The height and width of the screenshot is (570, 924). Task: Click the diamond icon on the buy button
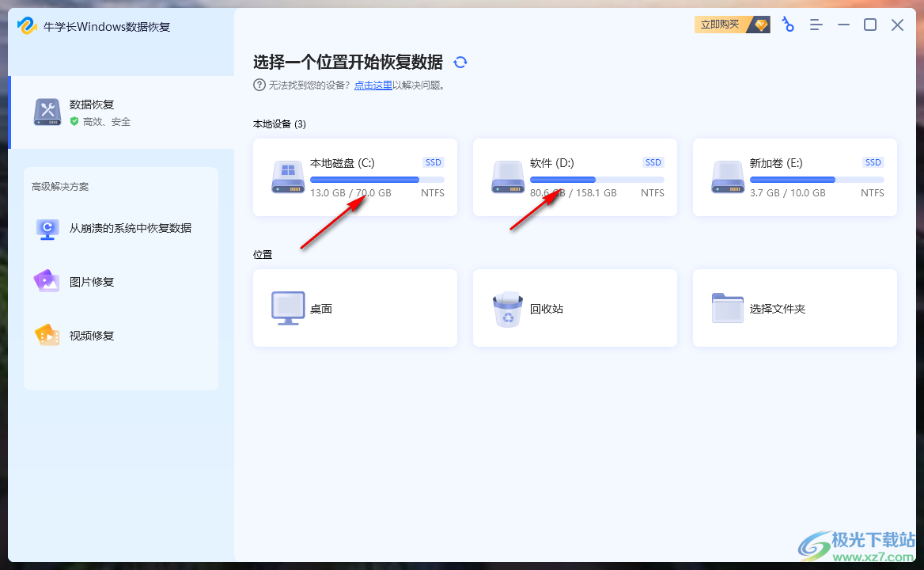coord(761,25)
